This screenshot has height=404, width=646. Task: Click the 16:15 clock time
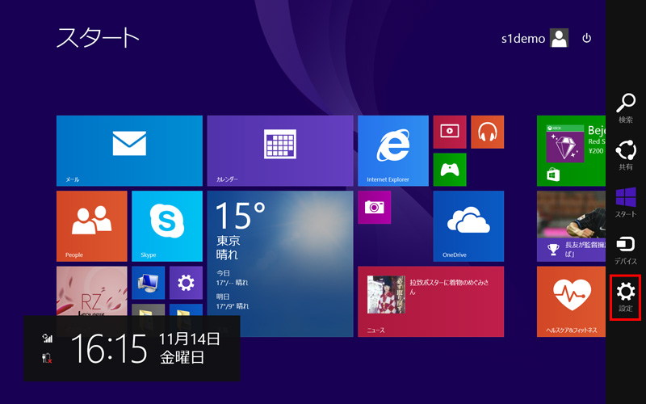click(109, 349)
